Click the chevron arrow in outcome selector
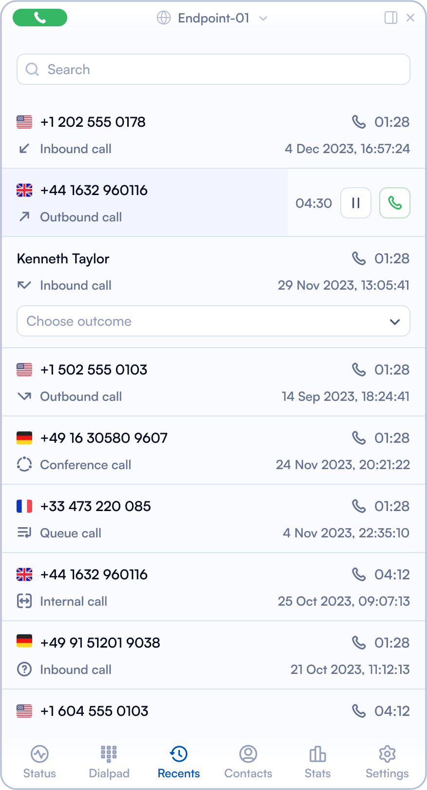The image size is (427, 790). click(x=395, y=321)
